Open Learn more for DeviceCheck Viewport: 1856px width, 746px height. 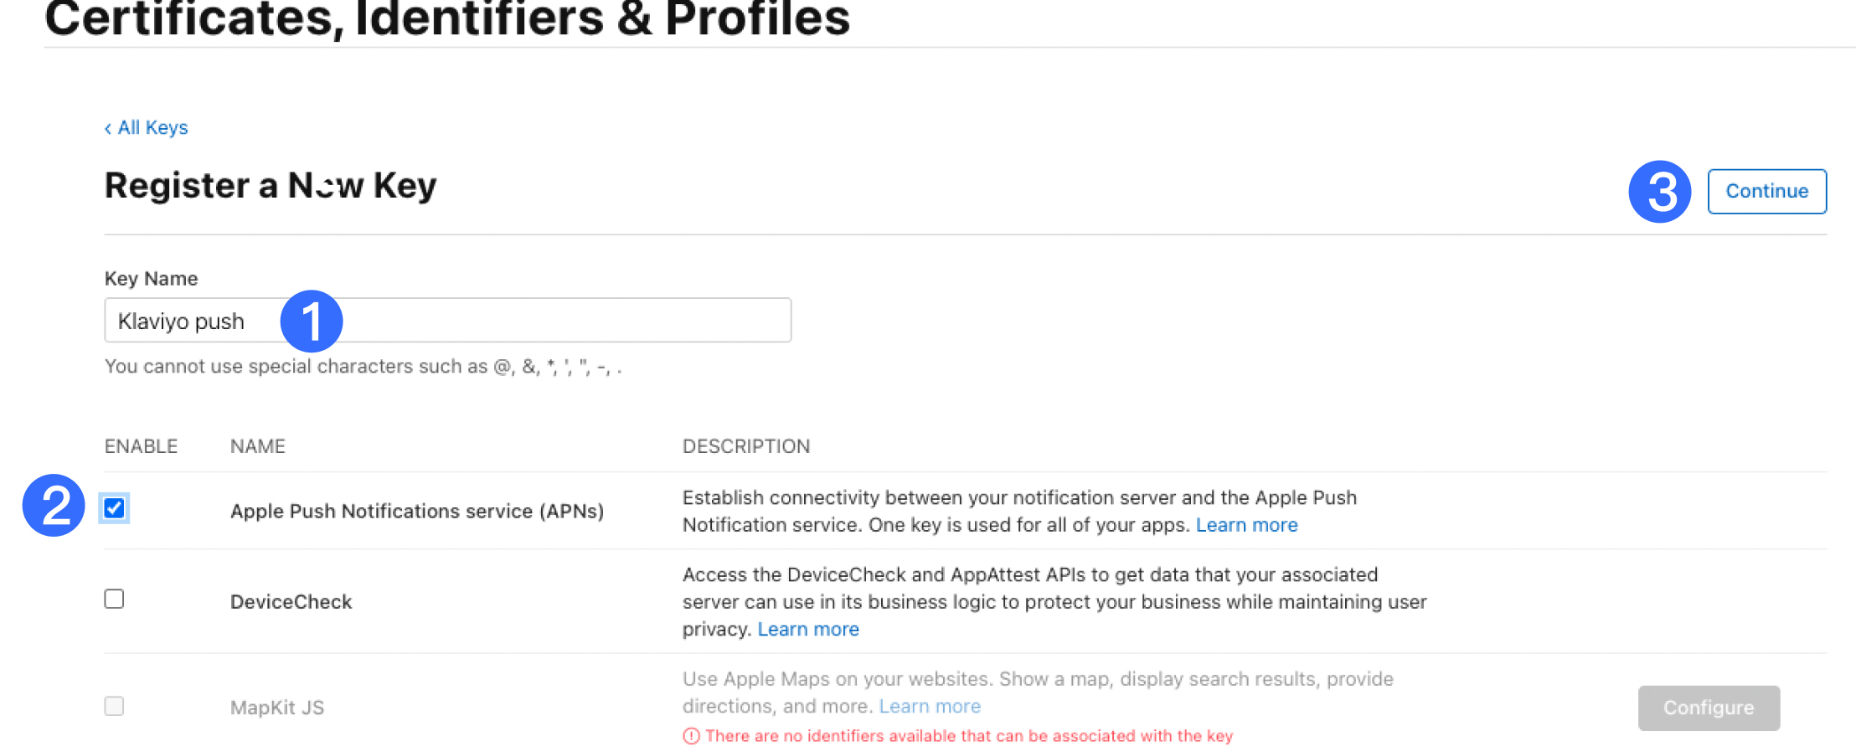pyautogui.click(x=807, y=629)
